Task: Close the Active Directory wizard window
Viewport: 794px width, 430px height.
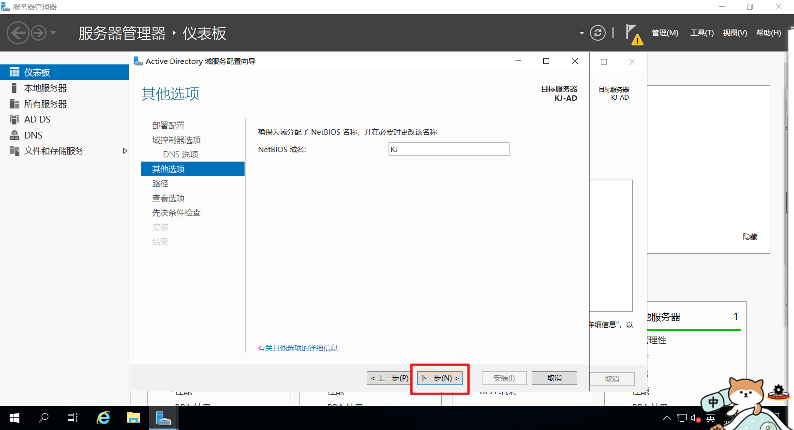Action: tap(575, 61)
